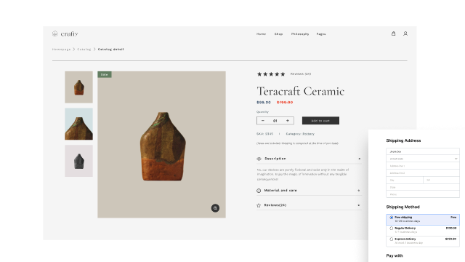This screenshot has height=262, width=465.
Task: Click the info icon beside Material and care
Action: pyautogui.click(x=259, y=191)
